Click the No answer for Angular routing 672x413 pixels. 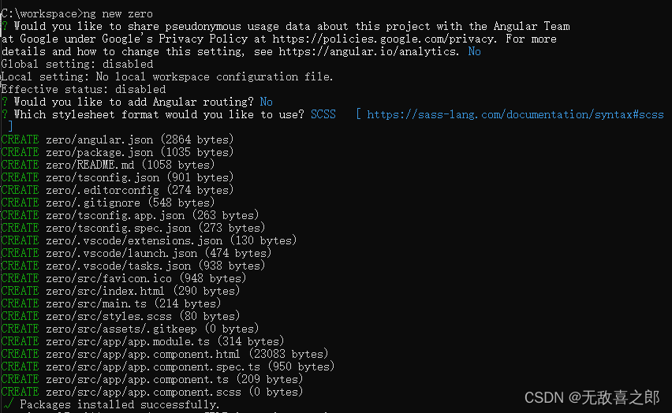pos(266,102)
